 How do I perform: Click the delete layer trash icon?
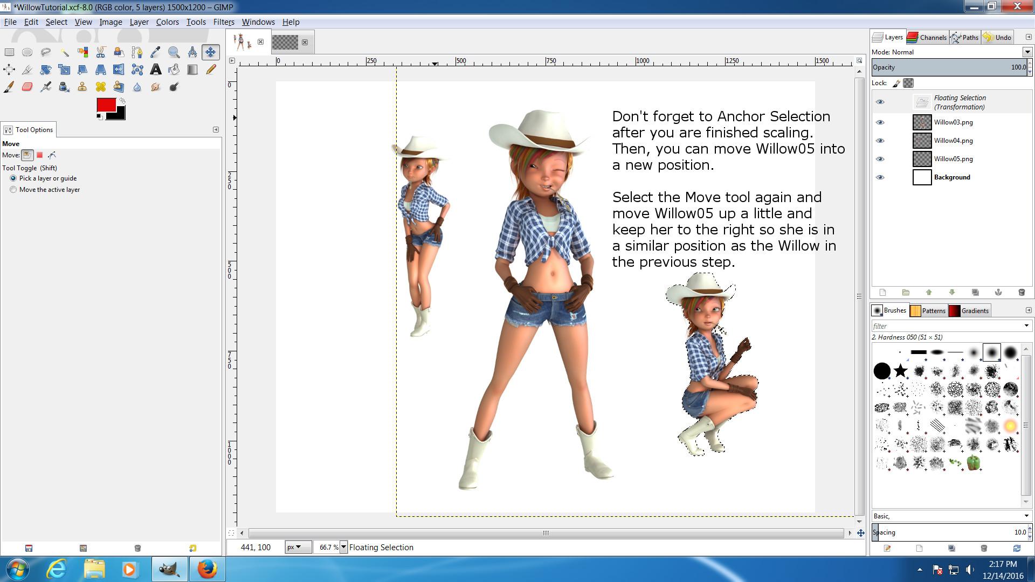tap(1021, 292)
